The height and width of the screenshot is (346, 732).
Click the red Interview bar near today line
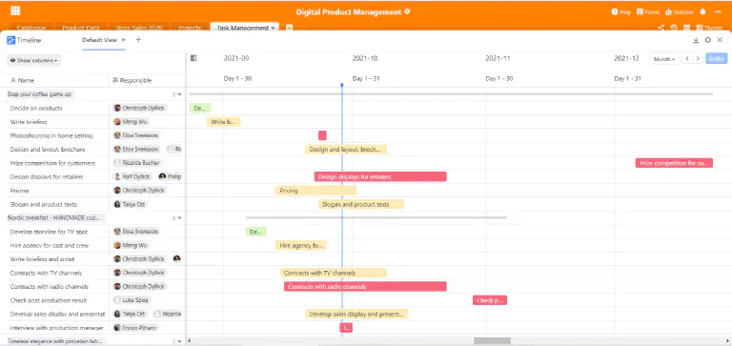[346, 328]
